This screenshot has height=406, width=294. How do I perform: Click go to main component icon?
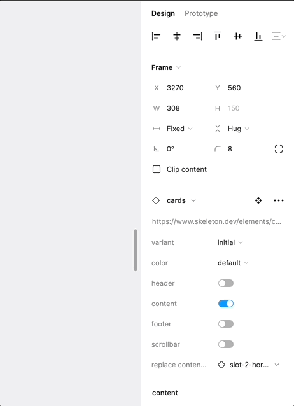click(x=258, y=200)
